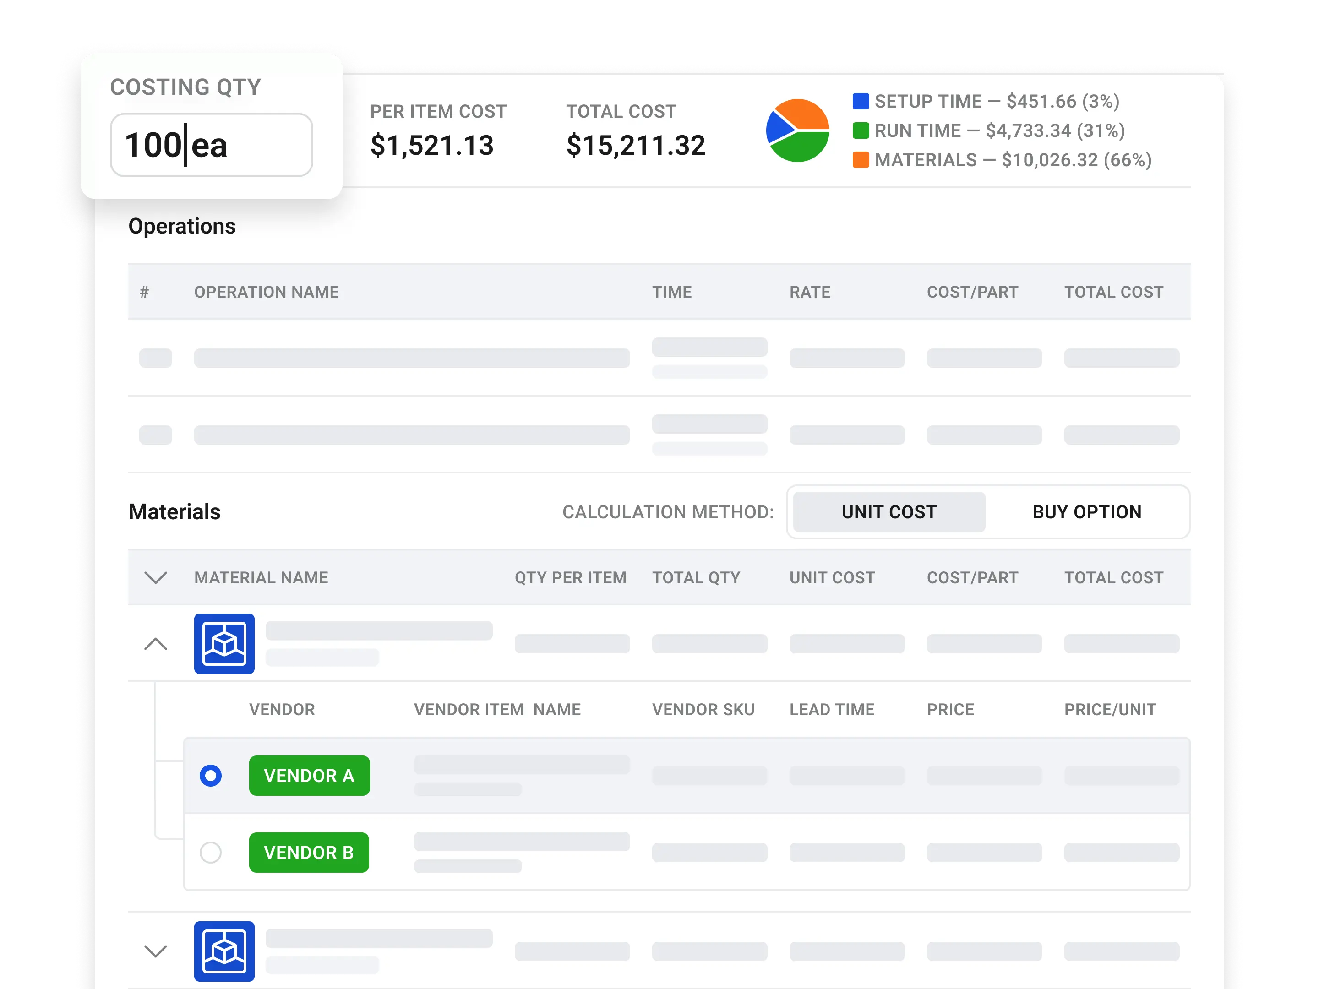Click the Rate column header

pos(810,292)
